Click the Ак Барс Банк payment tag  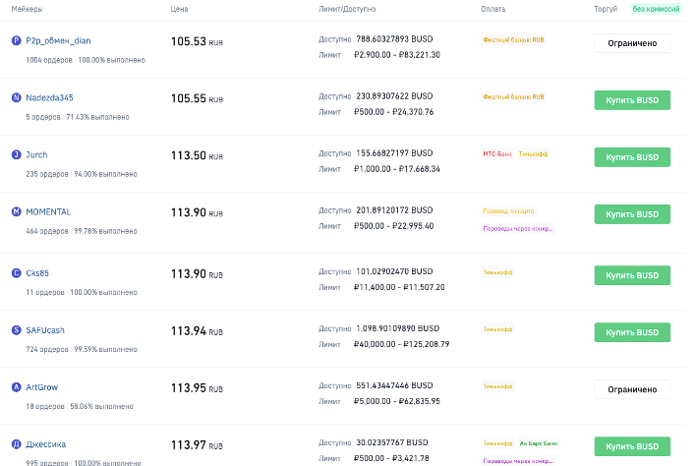coord(539,443)
